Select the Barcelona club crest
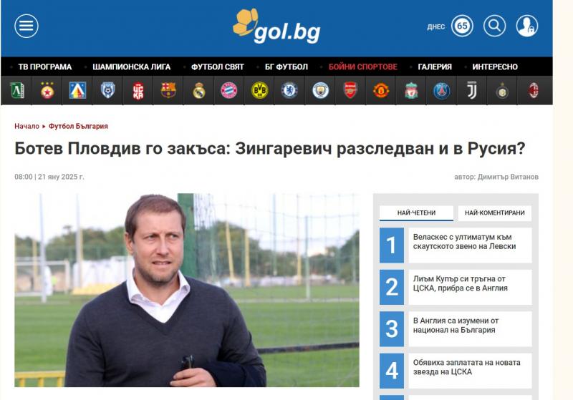The image size is (573, 400). click(x=168, y=90)
